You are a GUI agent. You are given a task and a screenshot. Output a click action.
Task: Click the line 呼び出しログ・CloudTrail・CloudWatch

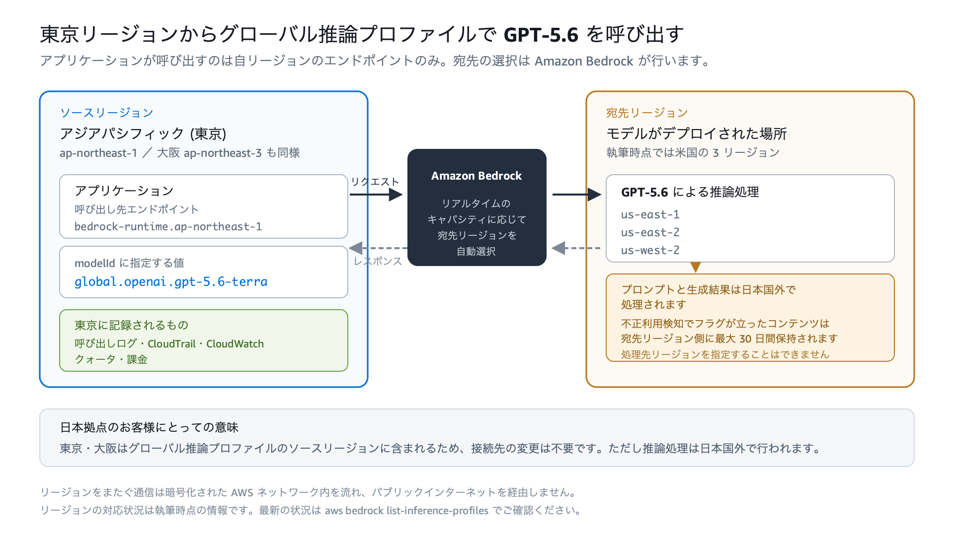pyautogui.click(x=169, y=344)
